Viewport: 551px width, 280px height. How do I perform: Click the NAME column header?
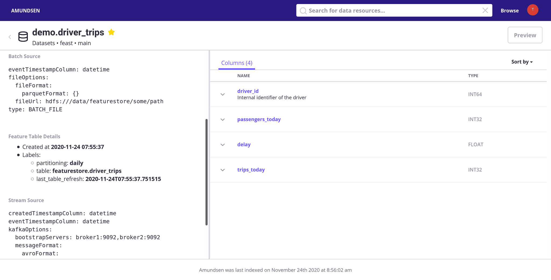tap(243, 76)
